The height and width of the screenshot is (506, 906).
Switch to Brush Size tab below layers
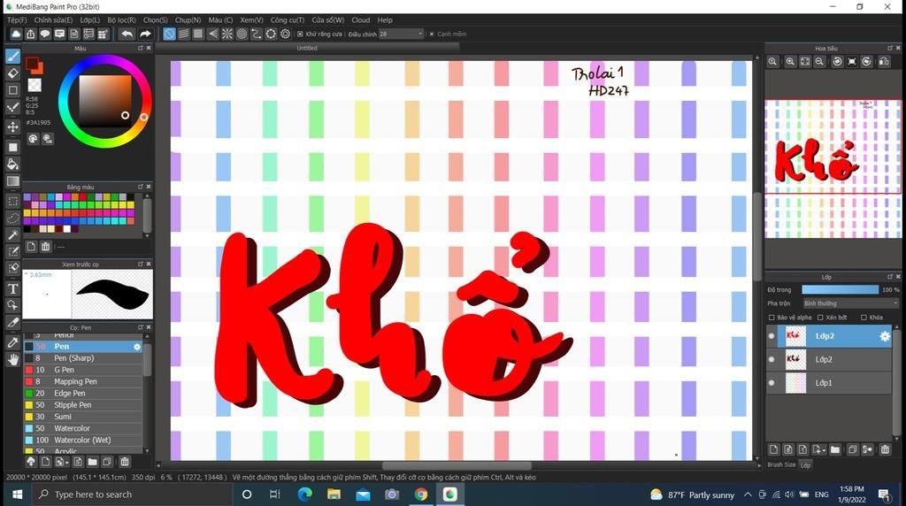(781, 464)
